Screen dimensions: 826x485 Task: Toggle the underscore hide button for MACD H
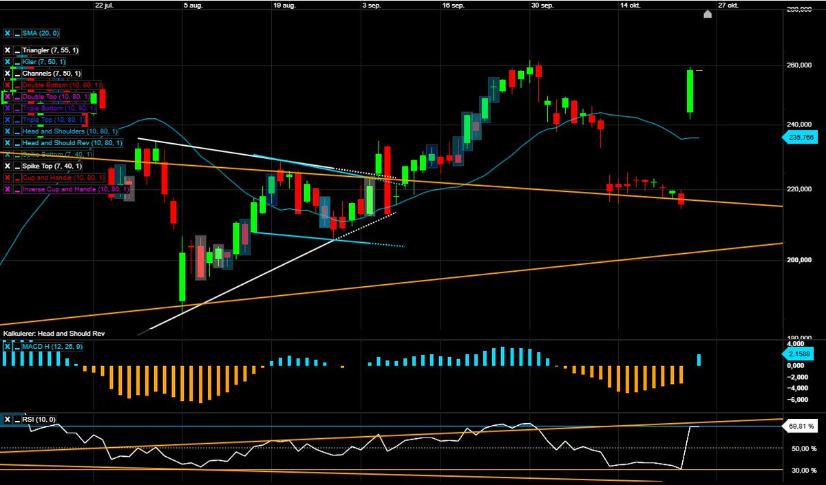tap(17, 346)
